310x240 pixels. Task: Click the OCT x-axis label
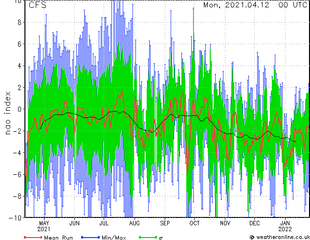pyautogui.click(x=195, y=223)
